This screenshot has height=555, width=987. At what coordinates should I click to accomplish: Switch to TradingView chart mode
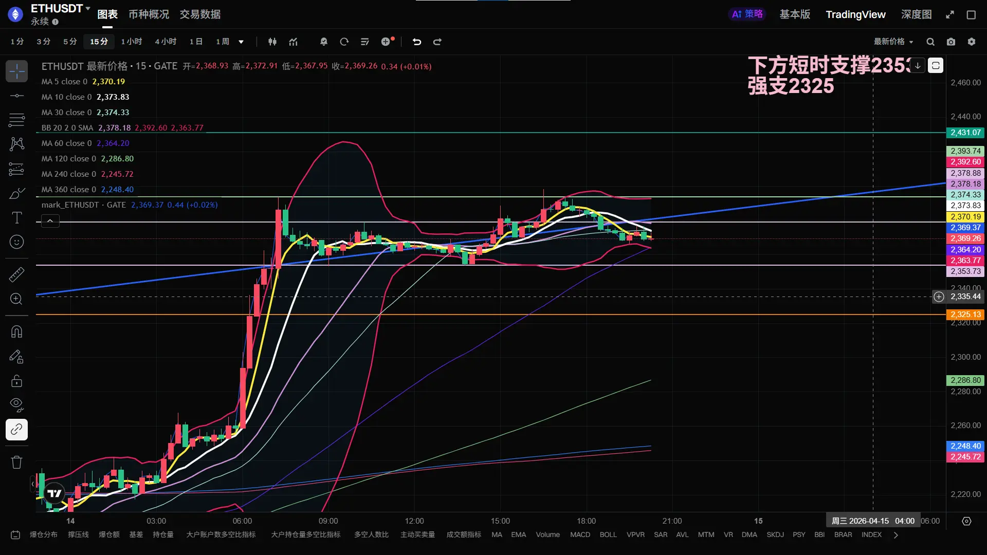(855, 14)
